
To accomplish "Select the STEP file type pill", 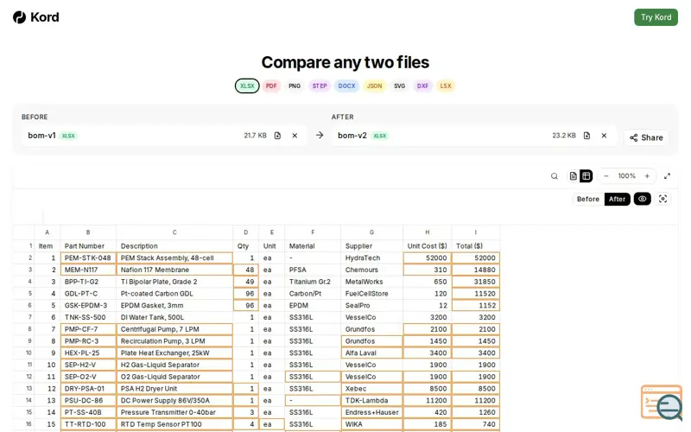I will [320, 86].
